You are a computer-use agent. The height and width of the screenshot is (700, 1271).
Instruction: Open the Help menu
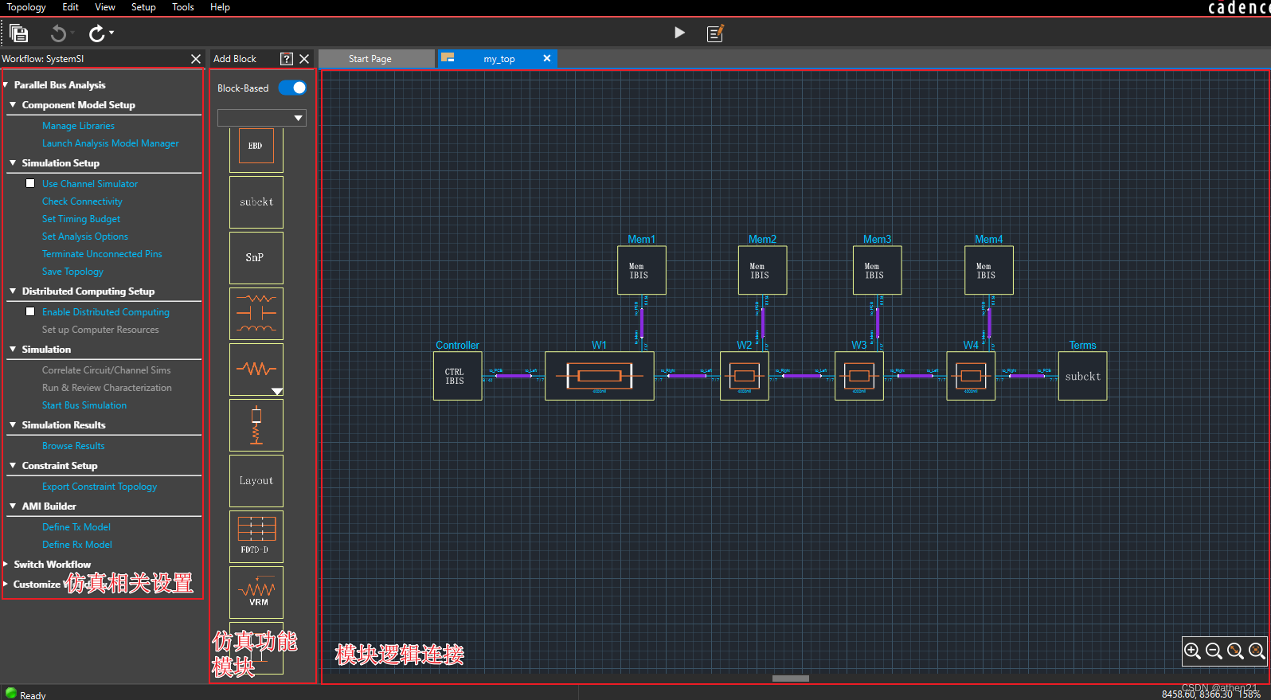[x=220, y=7]
